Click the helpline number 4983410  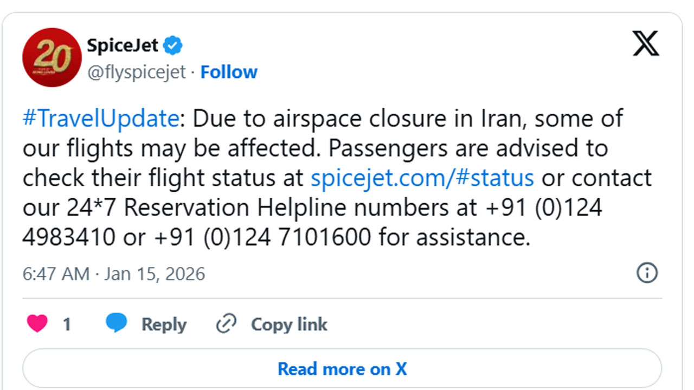(68, 237)
